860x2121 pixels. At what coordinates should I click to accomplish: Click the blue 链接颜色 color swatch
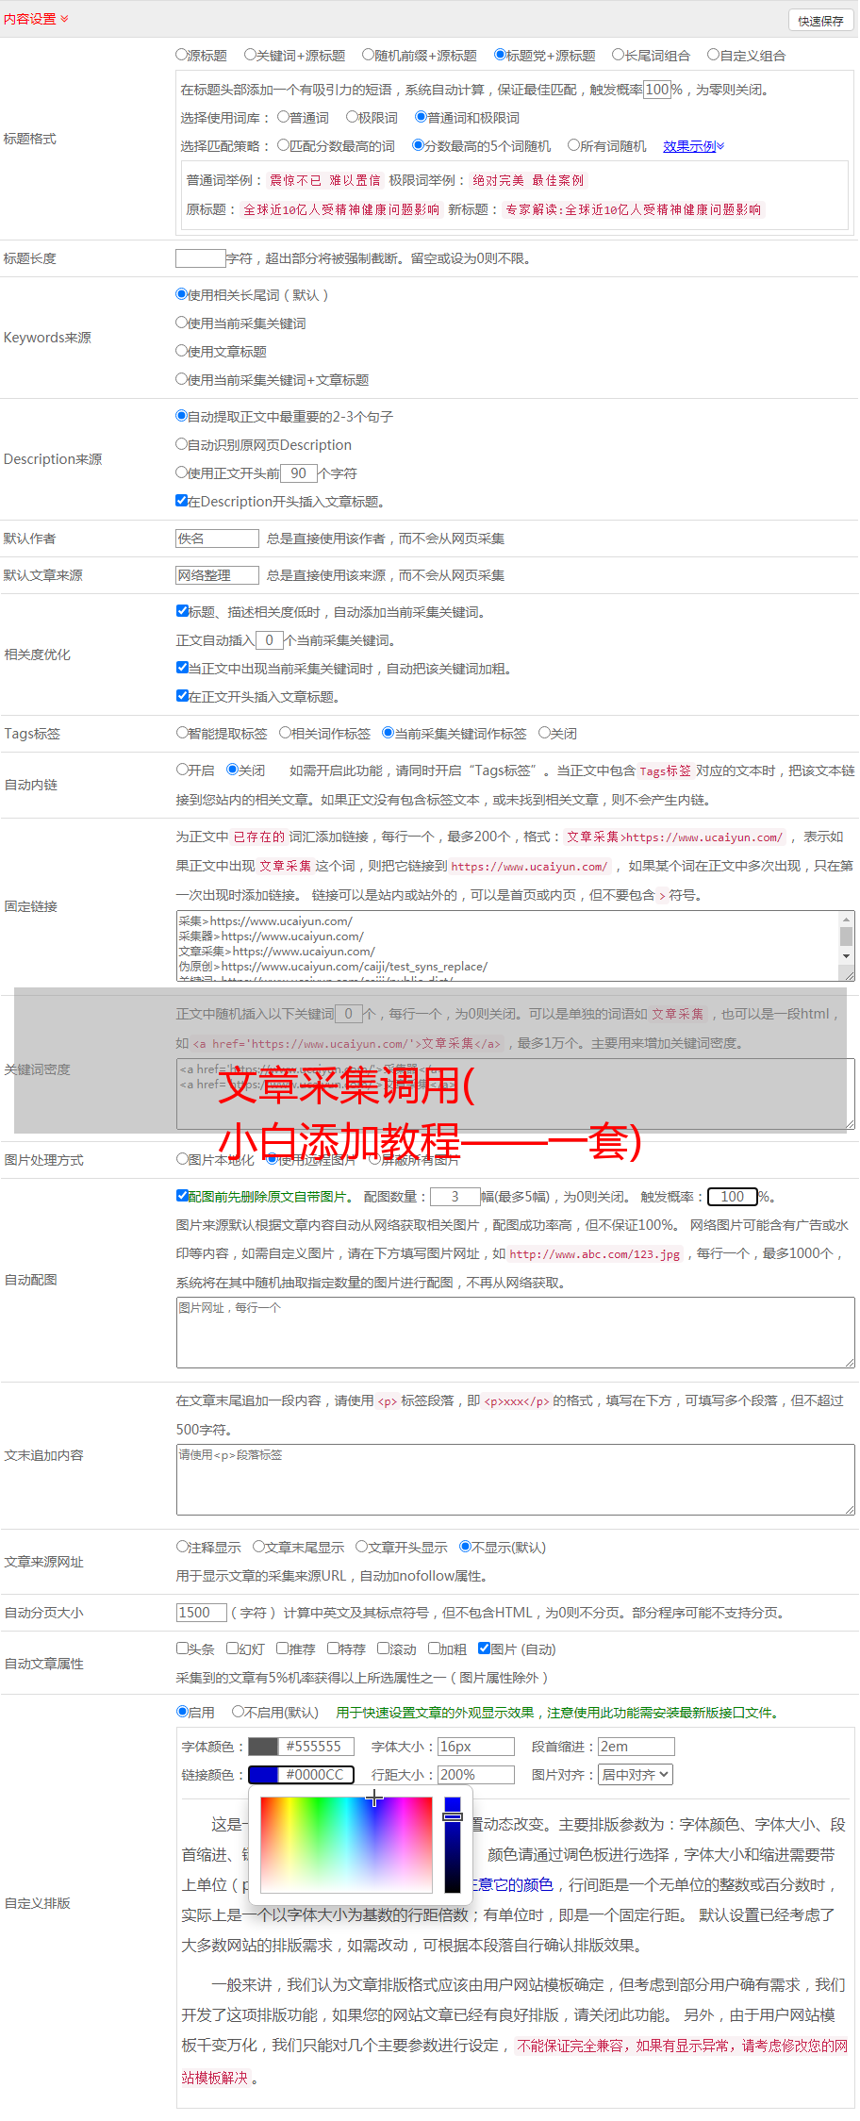tap(263, 1775)
